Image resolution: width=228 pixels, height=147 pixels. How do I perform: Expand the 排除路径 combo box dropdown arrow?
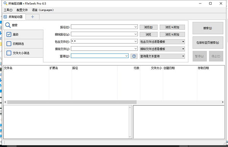pos(136,34)
